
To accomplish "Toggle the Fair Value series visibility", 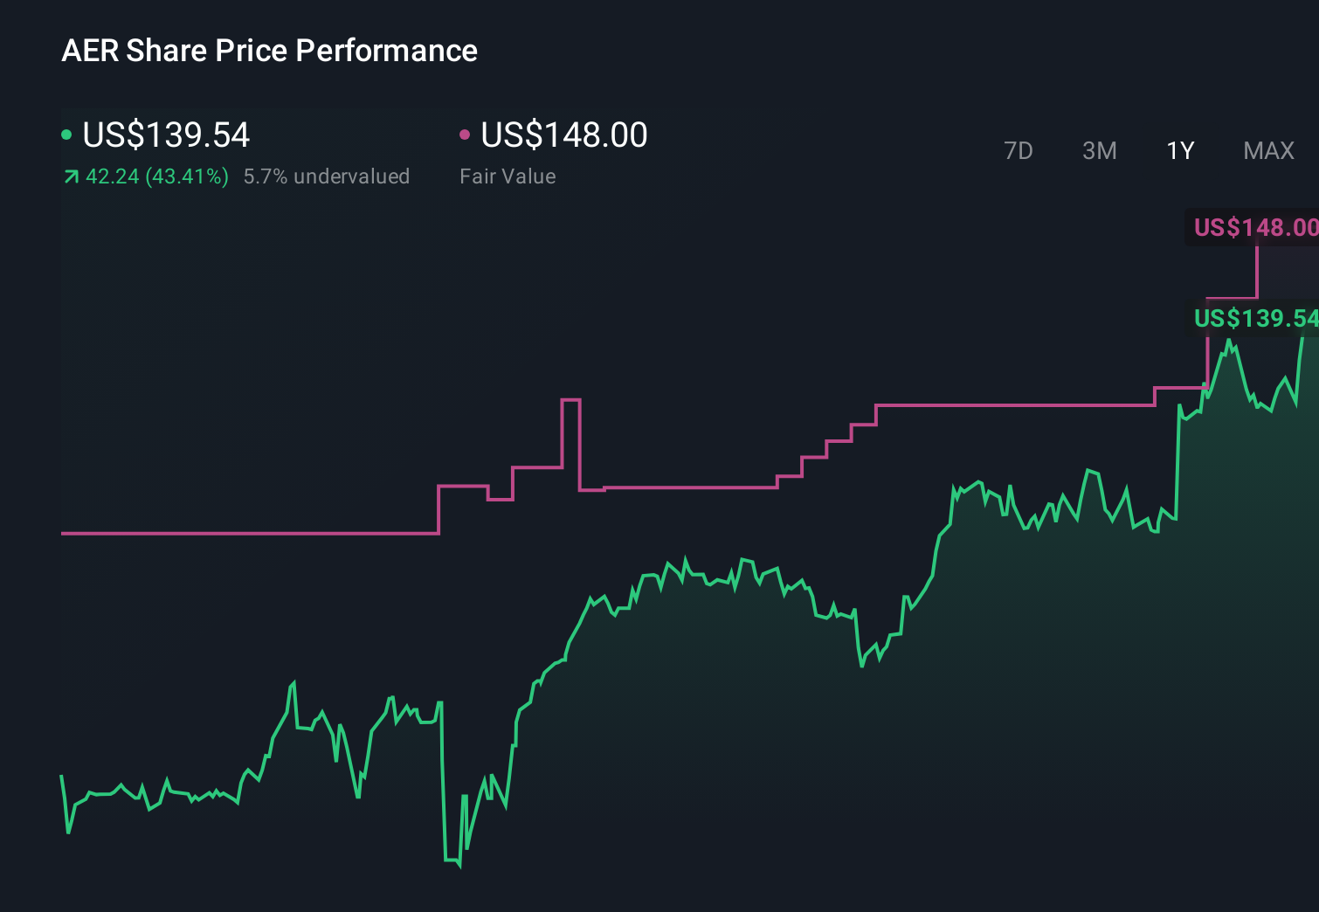I will tap(563, 135).
